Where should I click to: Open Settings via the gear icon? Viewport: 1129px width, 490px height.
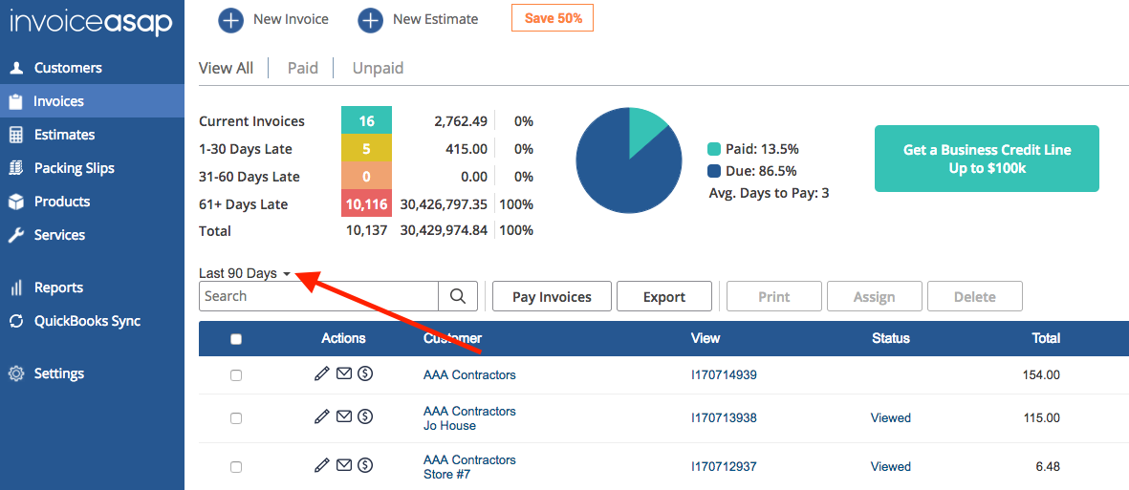click(x=16, y=373)
